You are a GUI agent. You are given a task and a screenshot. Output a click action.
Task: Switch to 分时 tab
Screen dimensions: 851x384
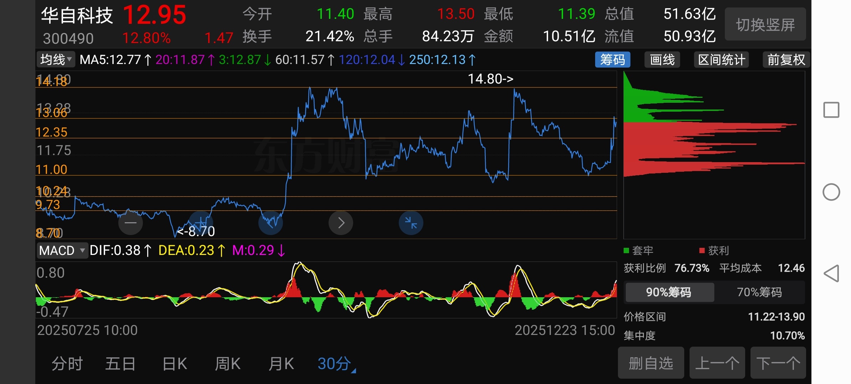click(67, 364)
